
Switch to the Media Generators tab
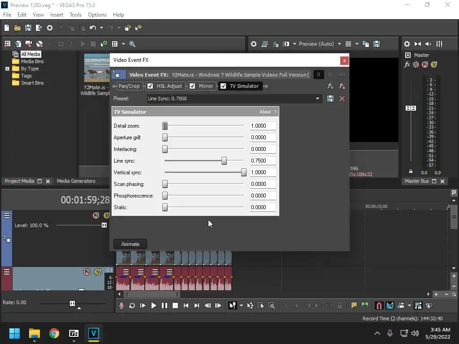(x=76, y=181)
